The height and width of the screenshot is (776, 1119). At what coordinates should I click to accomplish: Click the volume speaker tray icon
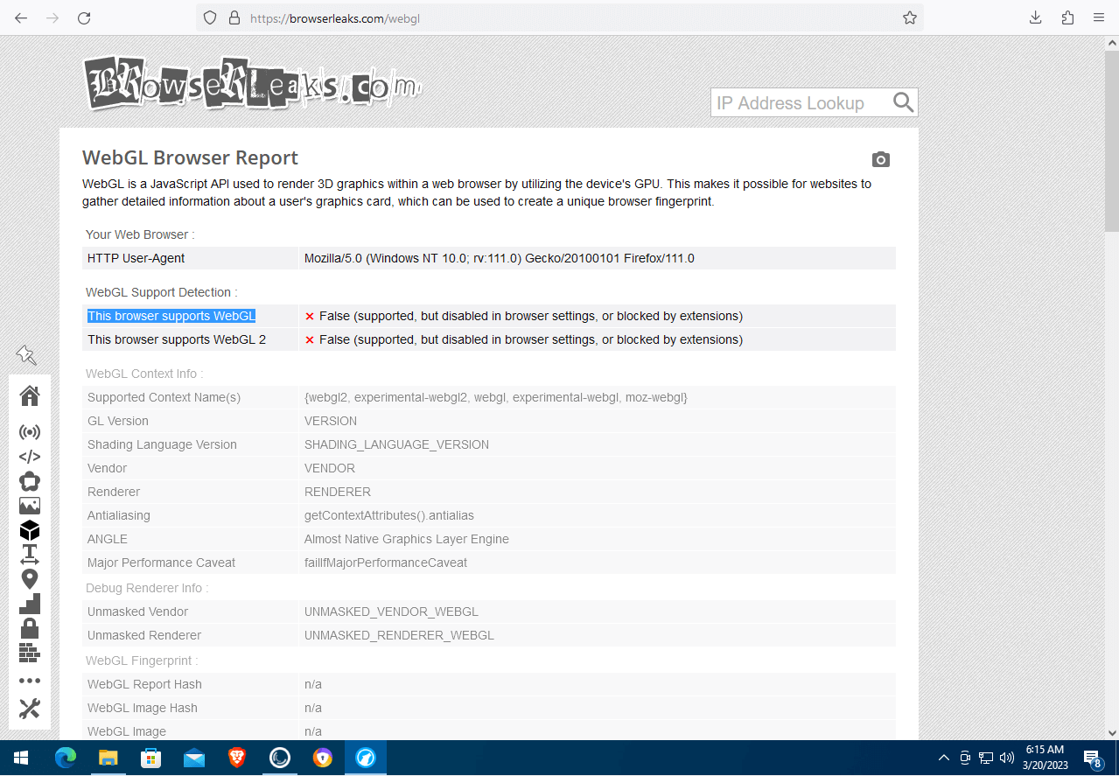1007,758
